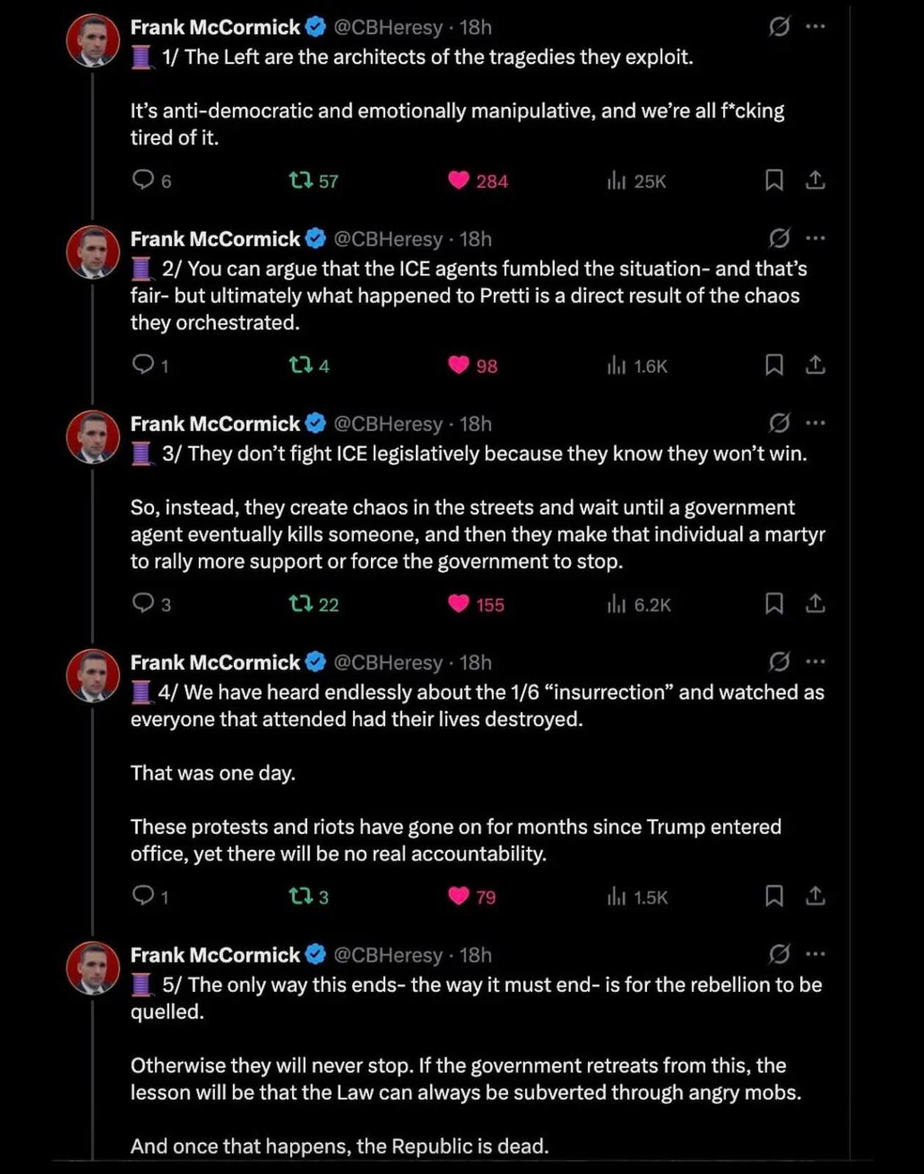Share the first tweet in thread
The width and height of the screenshot is (924, 1174).
(x=815, y=180)
